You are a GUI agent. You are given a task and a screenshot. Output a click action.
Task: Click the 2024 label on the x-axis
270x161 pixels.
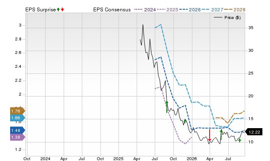(45, 159)
